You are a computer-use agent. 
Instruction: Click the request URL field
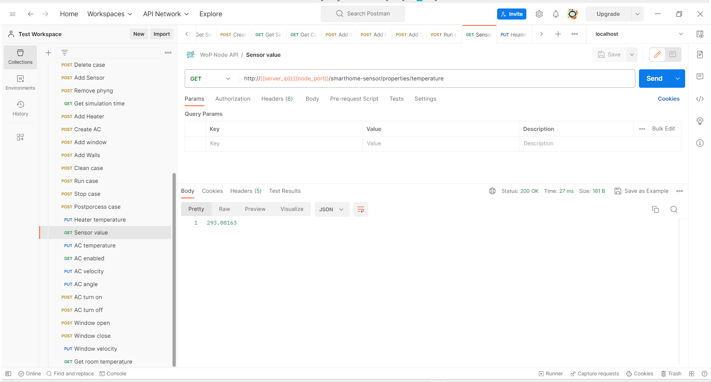[x=437, y=79]
